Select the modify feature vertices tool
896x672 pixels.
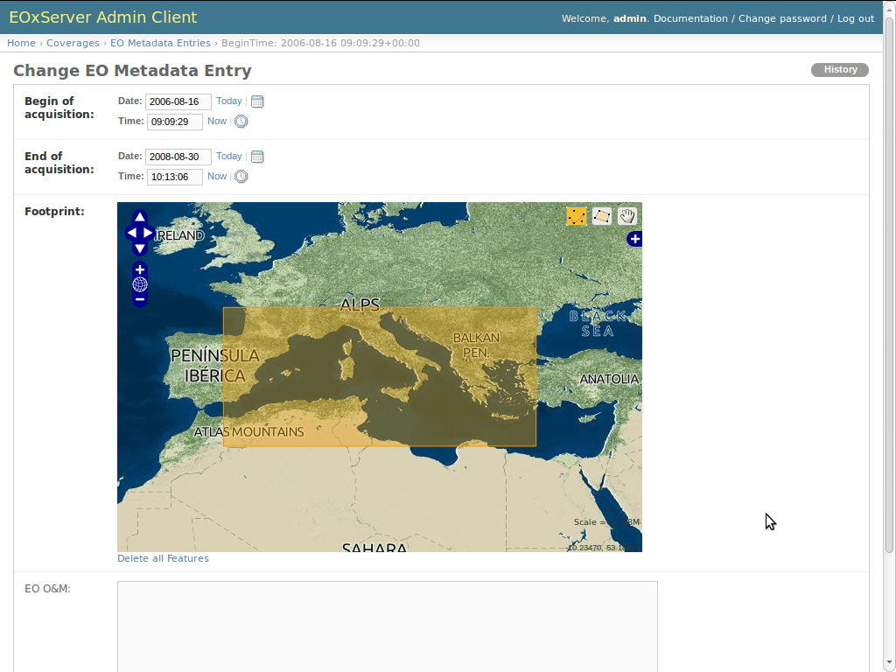click(x=577, y=216)
